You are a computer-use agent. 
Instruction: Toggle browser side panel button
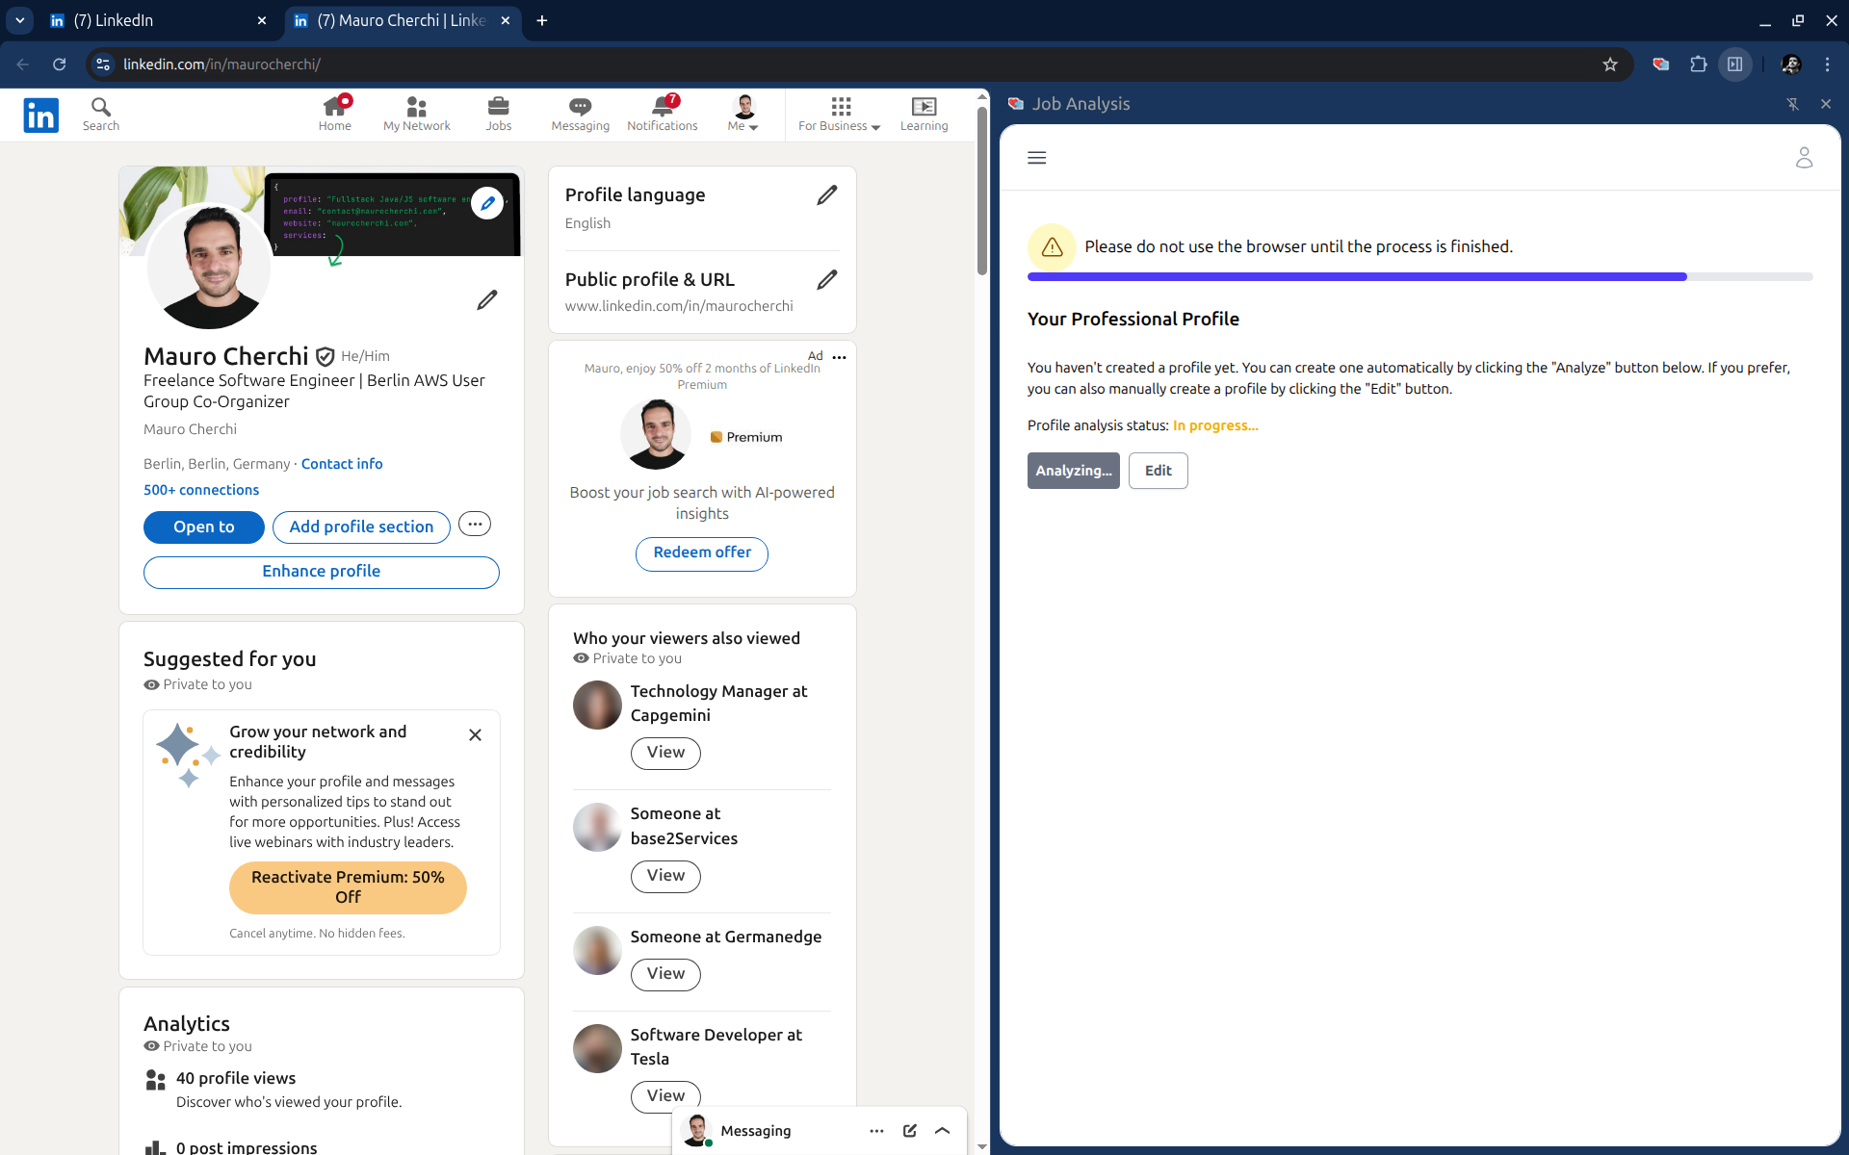click(x=1734, y=64)
